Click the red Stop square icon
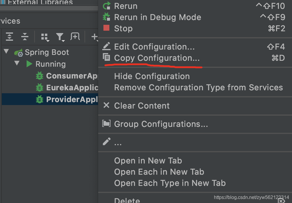 coord(106,28)
